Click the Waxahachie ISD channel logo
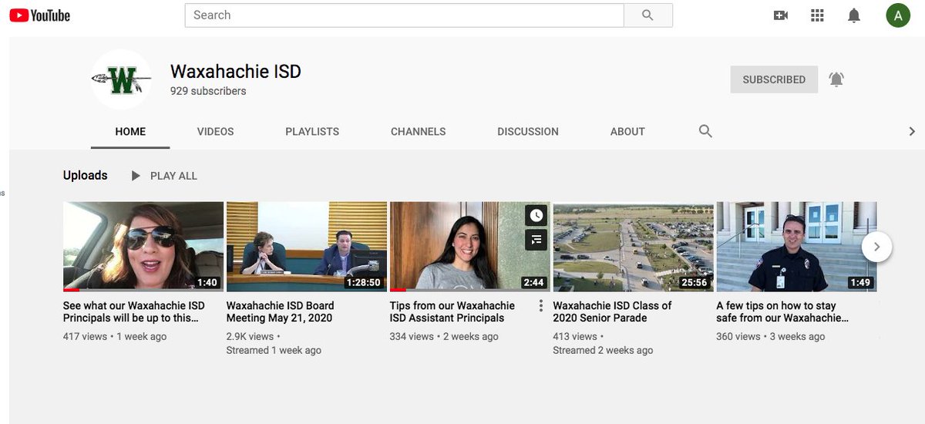Viewport: 925px width, 424px height. (x=121, y=79)
